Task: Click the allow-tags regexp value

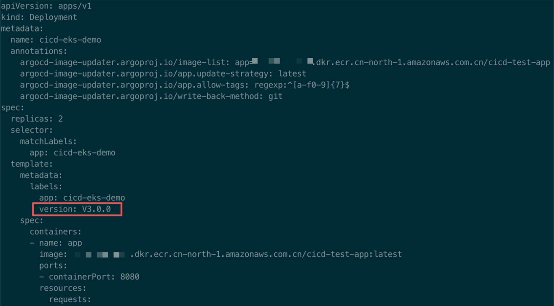Action: pos(302,85)
